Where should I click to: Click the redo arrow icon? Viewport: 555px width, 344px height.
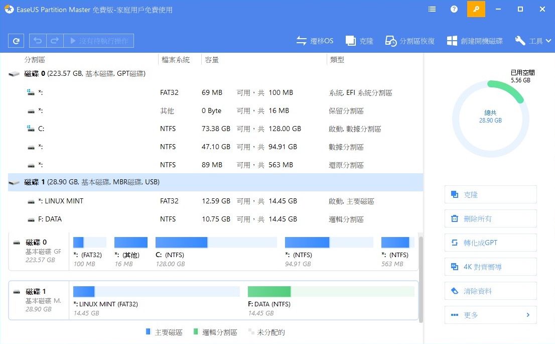55,41
